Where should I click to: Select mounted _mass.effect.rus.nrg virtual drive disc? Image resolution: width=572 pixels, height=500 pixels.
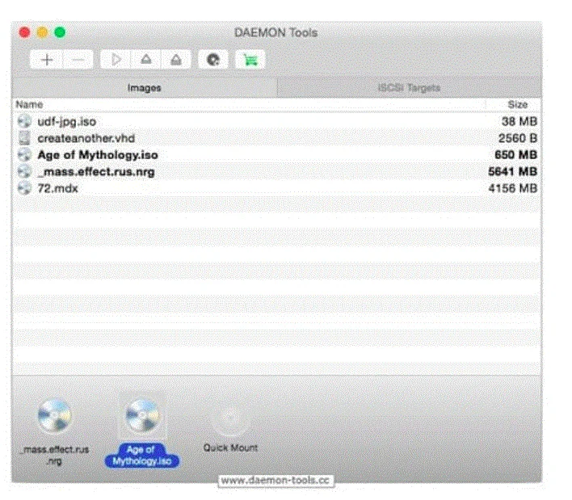click(55, 416)
